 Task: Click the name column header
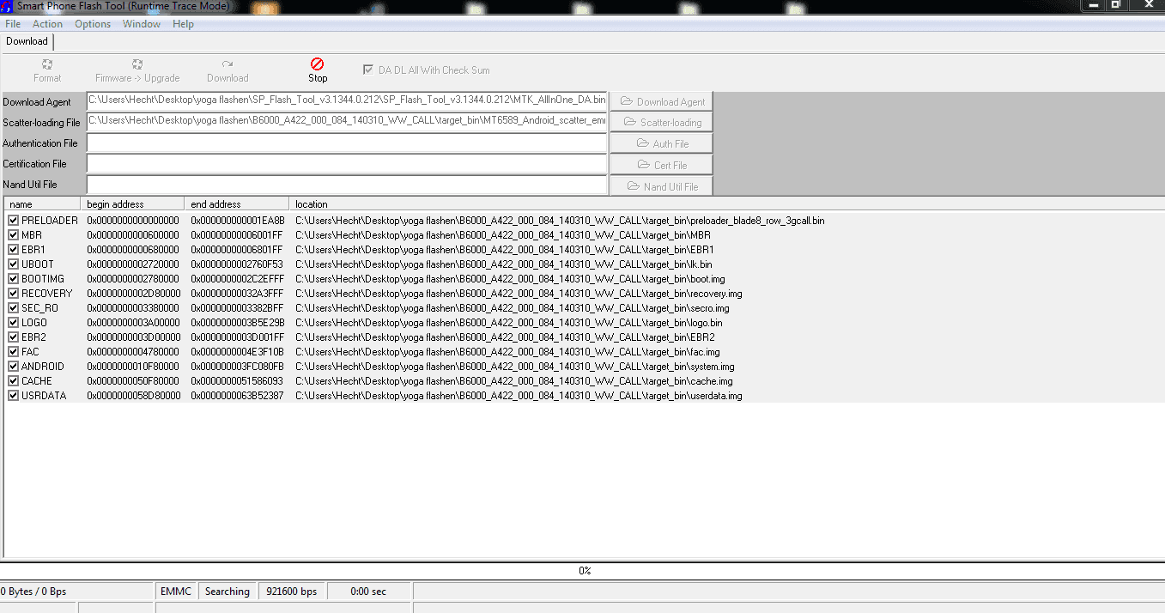click(x=42, y=204)
